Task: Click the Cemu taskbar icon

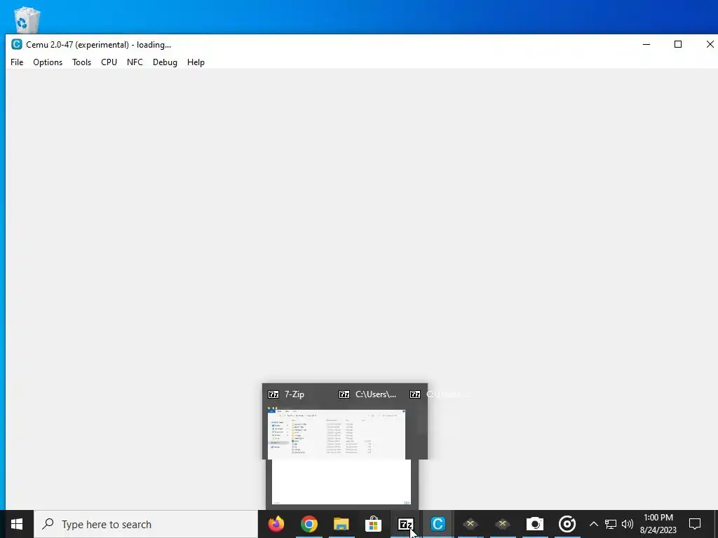Action: click(x=438, y=524)
